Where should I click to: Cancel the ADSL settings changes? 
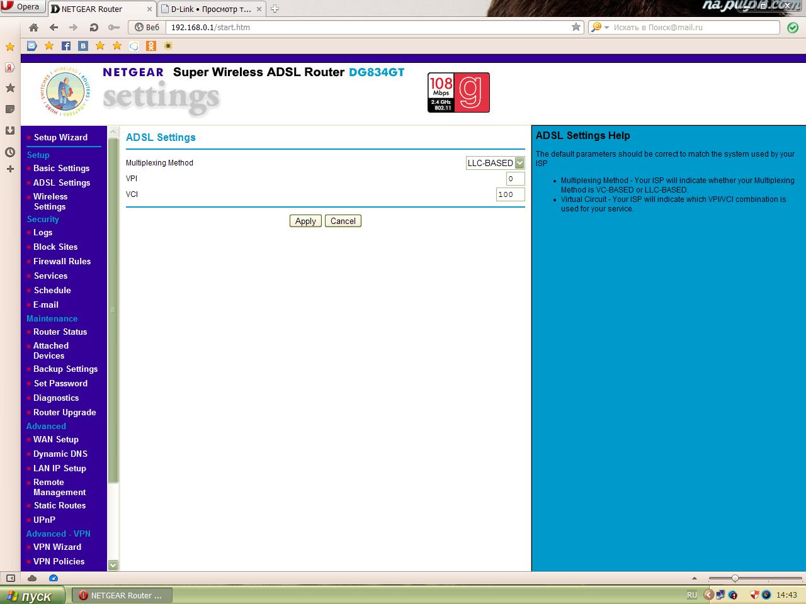pyautogui.click(x=343, y=221)
